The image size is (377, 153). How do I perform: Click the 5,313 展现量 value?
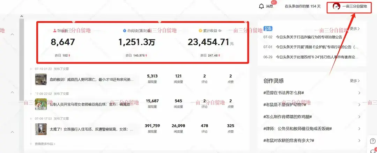[x=152, y=76]
